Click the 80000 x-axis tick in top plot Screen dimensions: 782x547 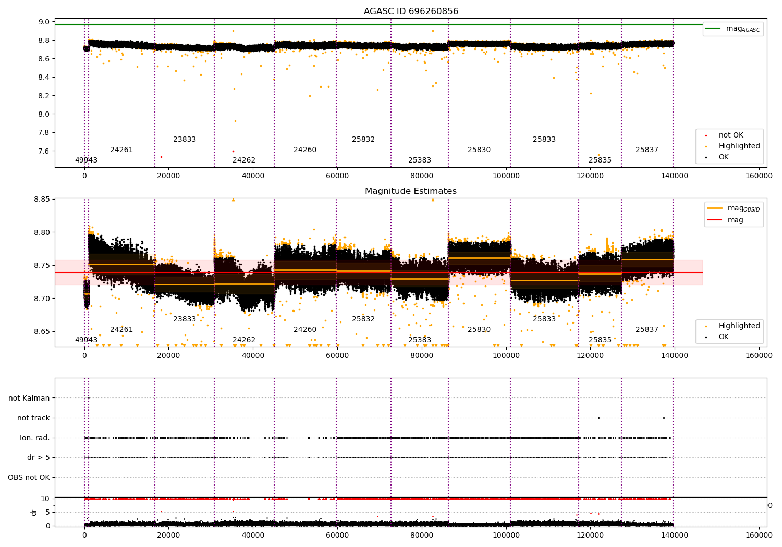click(x=422, y=176)
